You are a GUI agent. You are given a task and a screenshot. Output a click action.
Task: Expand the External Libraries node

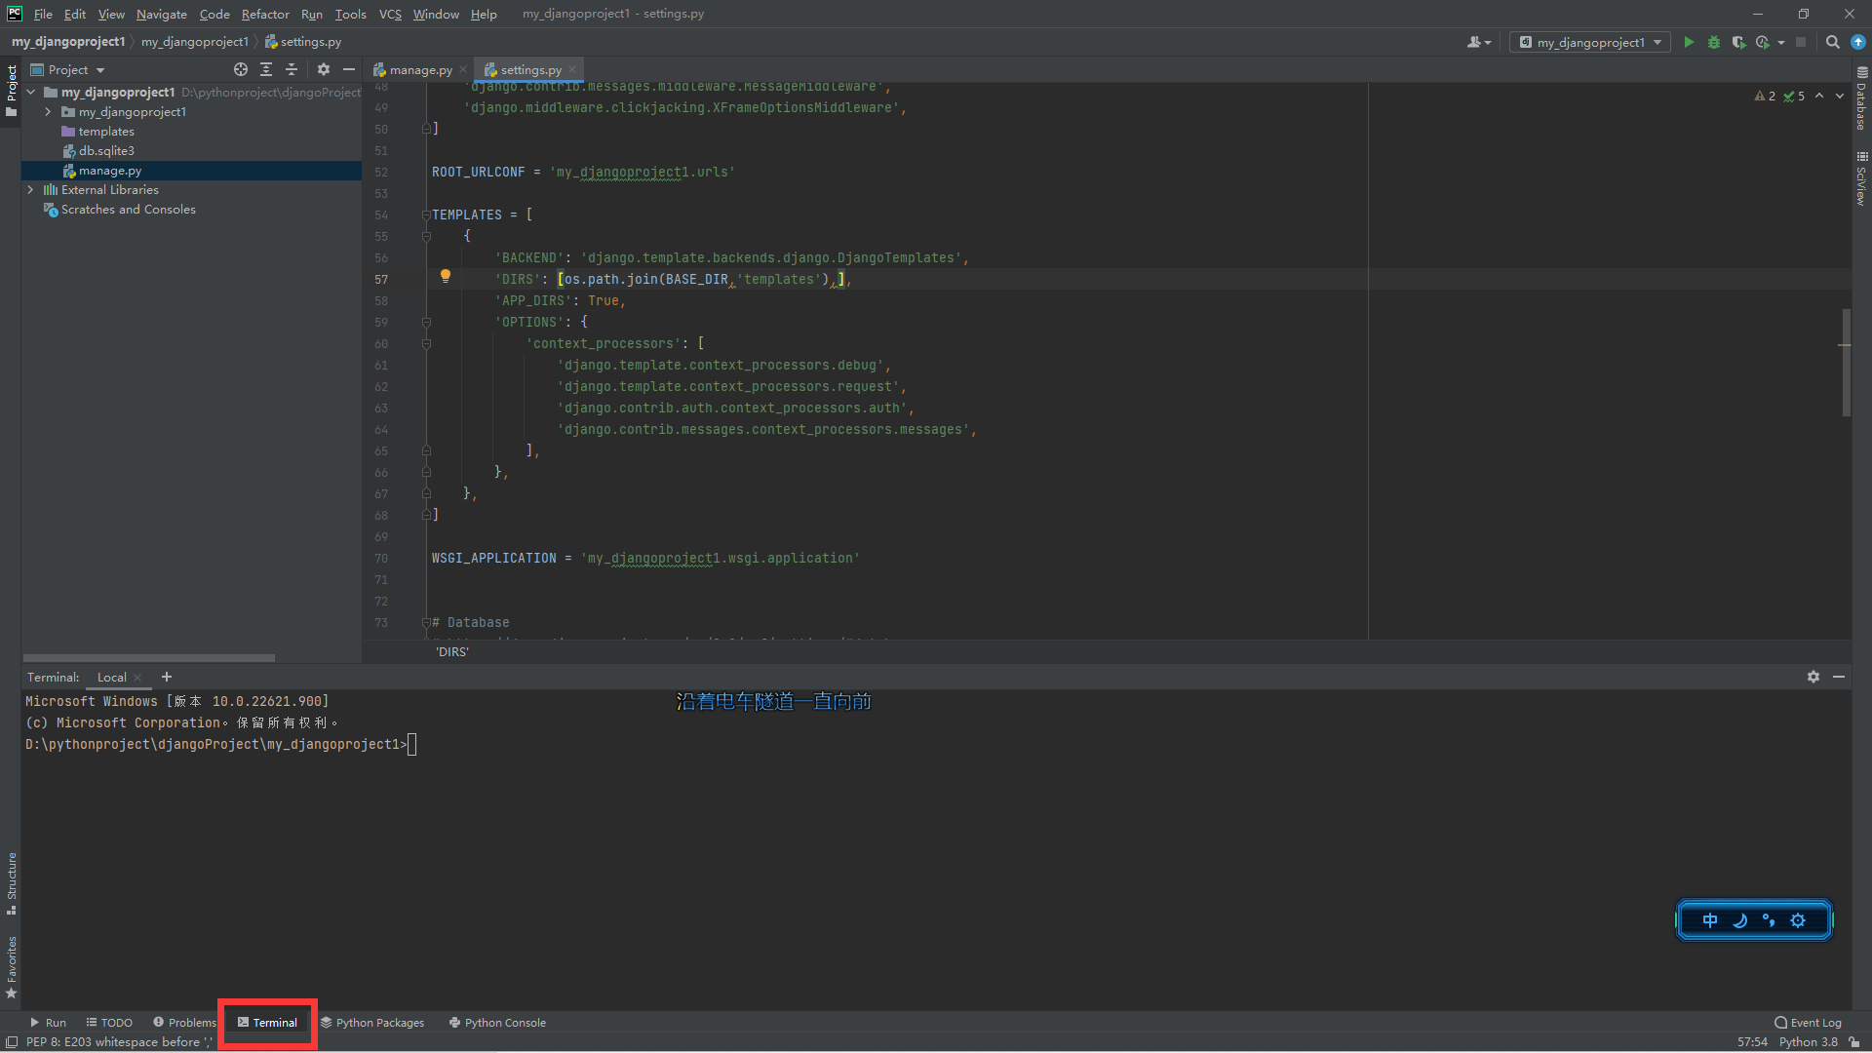(31, 190)
